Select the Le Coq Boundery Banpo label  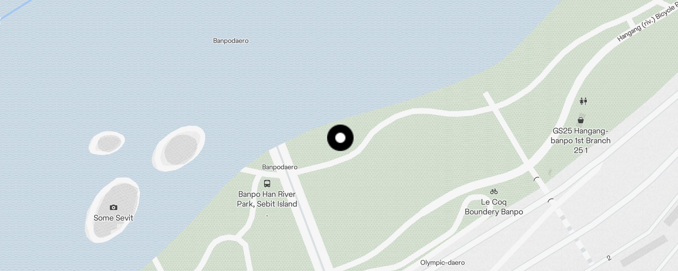(x=494, y=207)
